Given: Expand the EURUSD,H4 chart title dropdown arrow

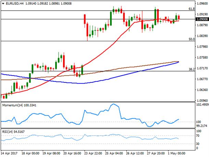Looking at the screenshot, I should pos(3,4).
